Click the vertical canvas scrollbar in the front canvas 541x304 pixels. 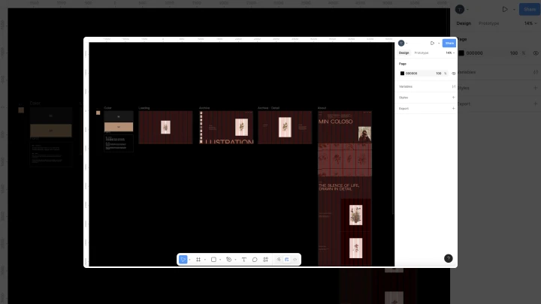393,128
